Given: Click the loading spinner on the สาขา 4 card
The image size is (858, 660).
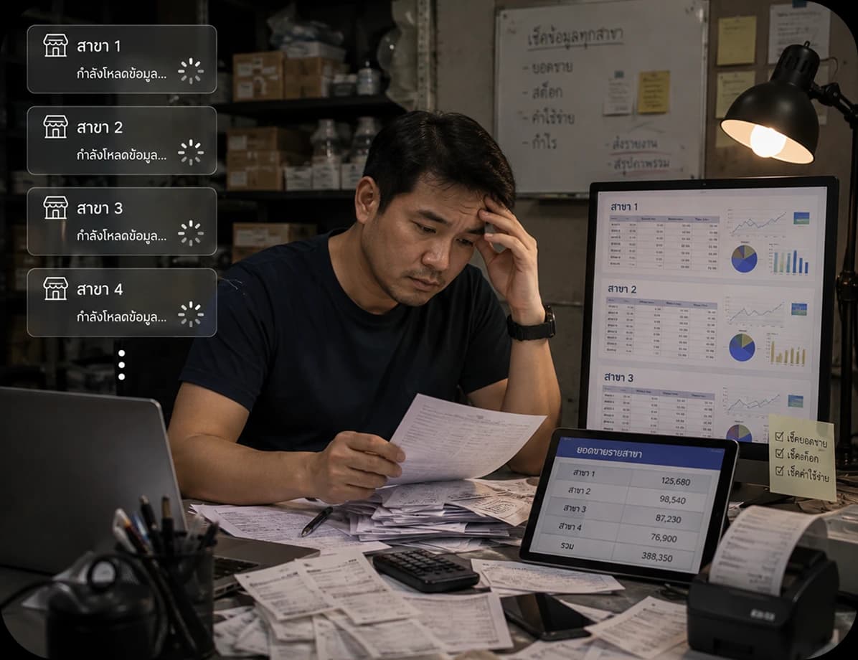Looking at the screenshot, I should tap(190, 314).
